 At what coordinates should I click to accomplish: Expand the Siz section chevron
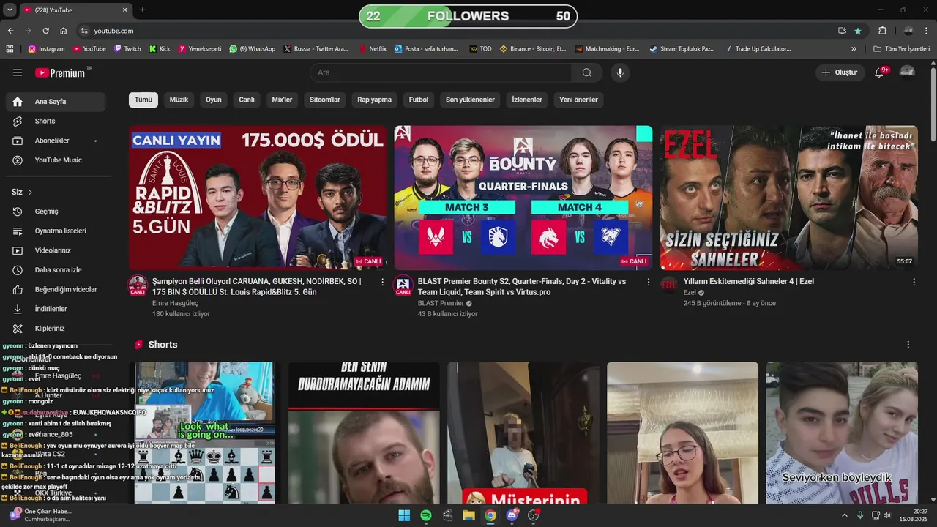coord(30,192)
